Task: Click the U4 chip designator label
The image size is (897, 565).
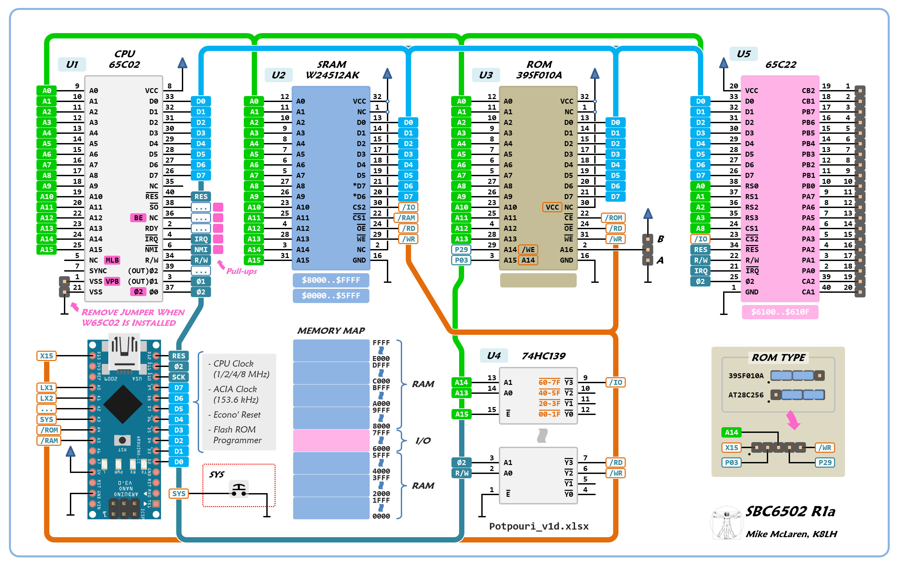Action: (x=494, y=356)
